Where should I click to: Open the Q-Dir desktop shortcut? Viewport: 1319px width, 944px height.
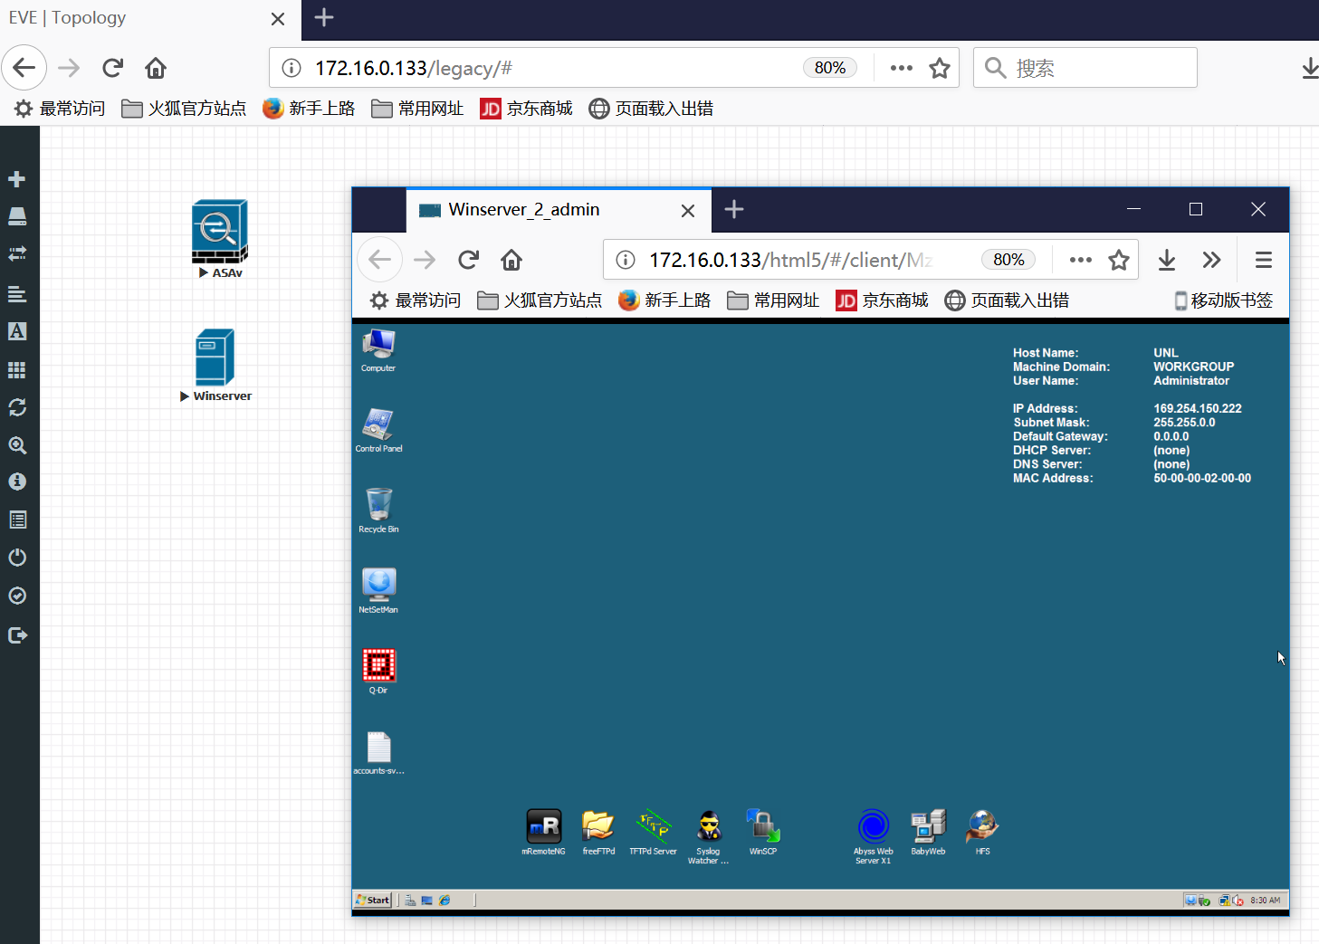378,665
